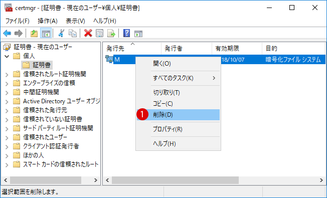Select 信頼された発行元 folder

point(45,110)
